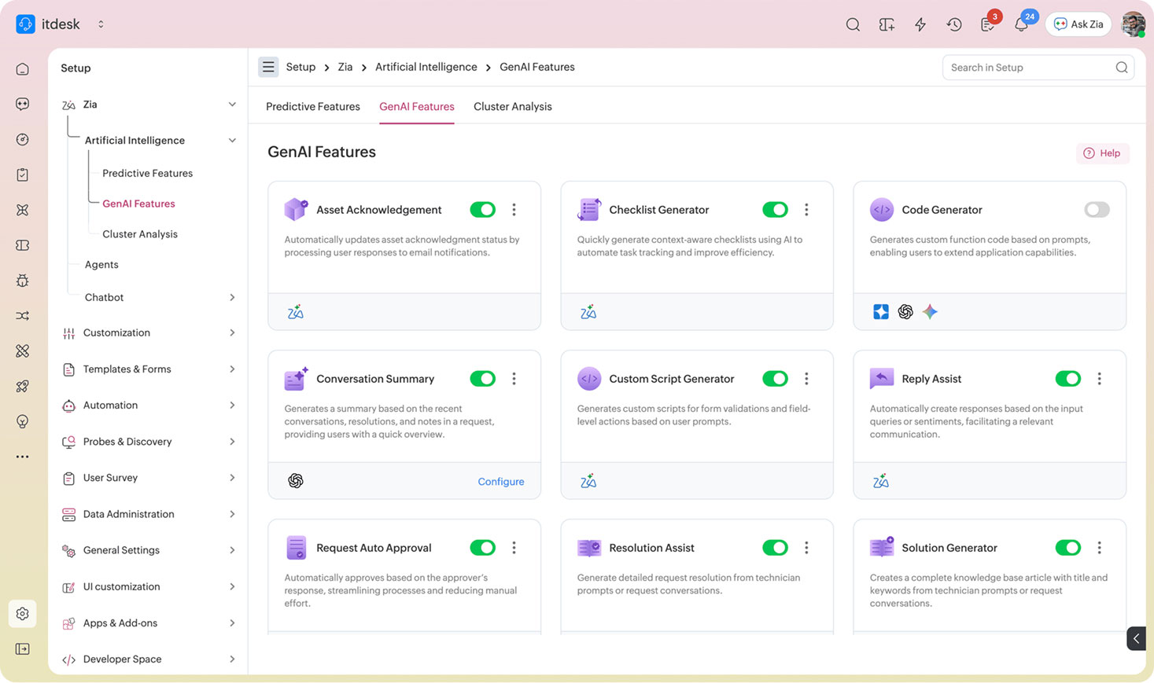
Task: Select Predictive Features in sidebar tree
Action: pos(147,173)
